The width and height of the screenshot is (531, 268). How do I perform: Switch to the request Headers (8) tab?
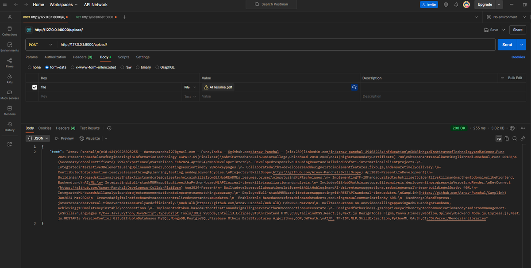[x=82, y=57]
